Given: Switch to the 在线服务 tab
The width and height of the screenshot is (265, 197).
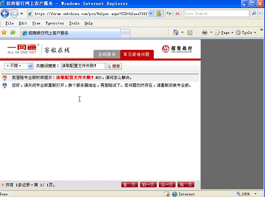Looking at the screenshot, I should point(107,54).
